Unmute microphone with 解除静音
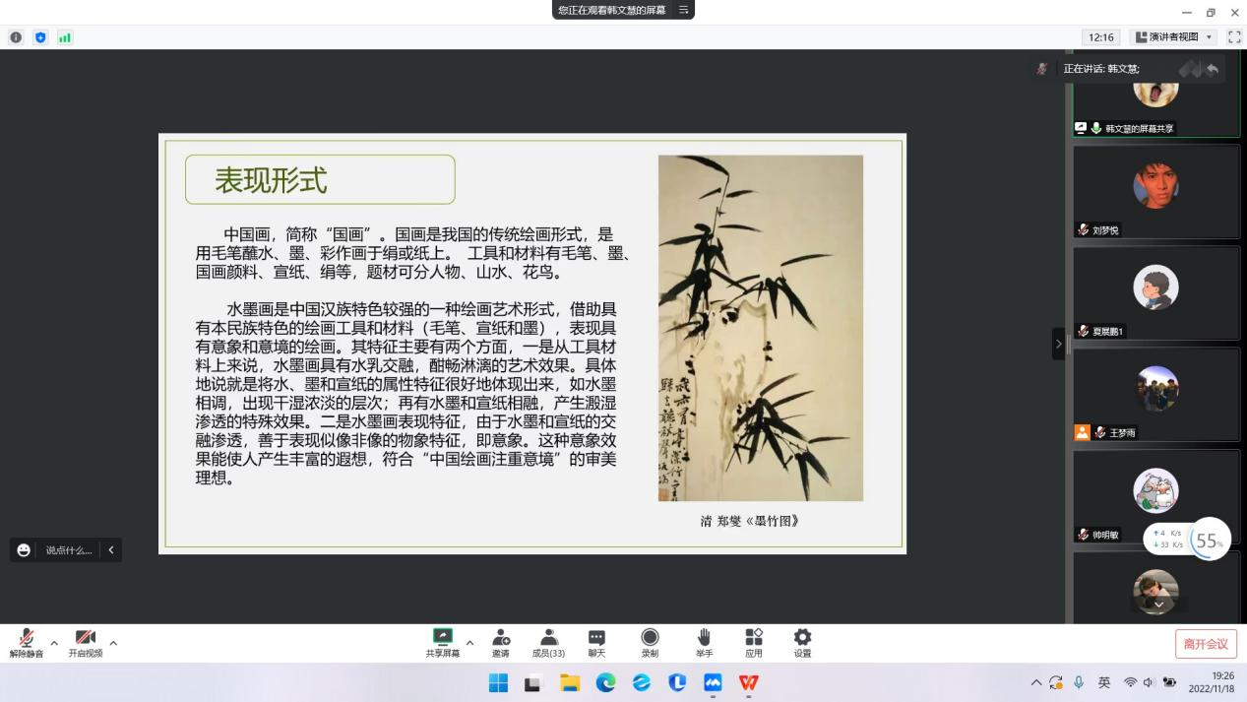Screen dimensions: 1247x702 (27, 642)
